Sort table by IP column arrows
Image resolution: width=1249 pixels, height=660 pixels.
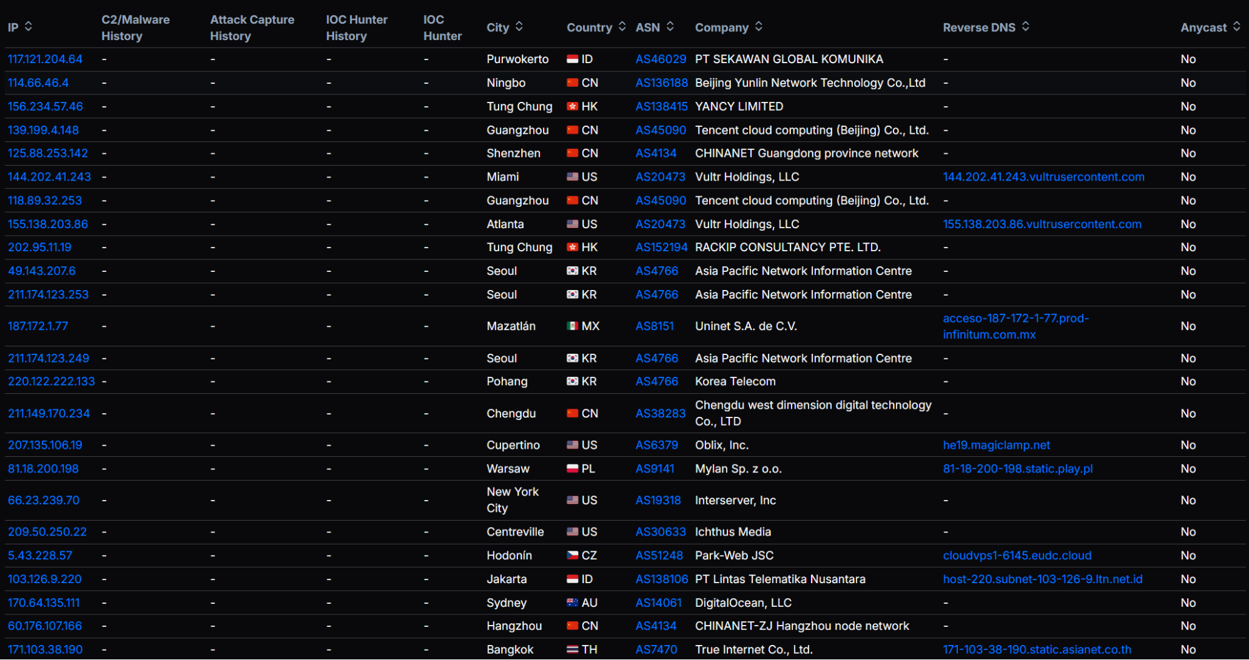coord(28,27)
